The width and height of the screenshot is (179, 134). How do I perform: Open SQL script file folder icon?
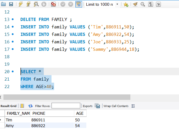3,4
